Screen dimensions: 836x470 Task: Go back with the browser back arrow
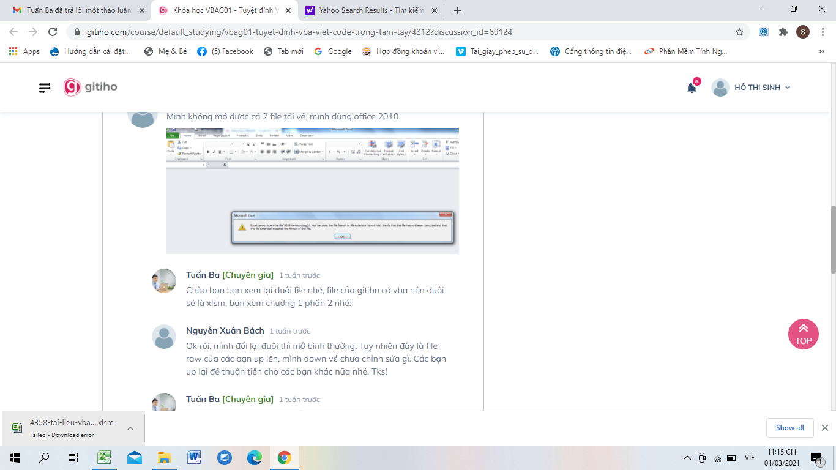click(x=13, y=32)
